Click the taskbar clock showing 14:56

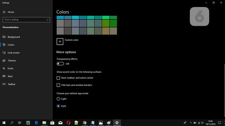[x=211, y=123]
